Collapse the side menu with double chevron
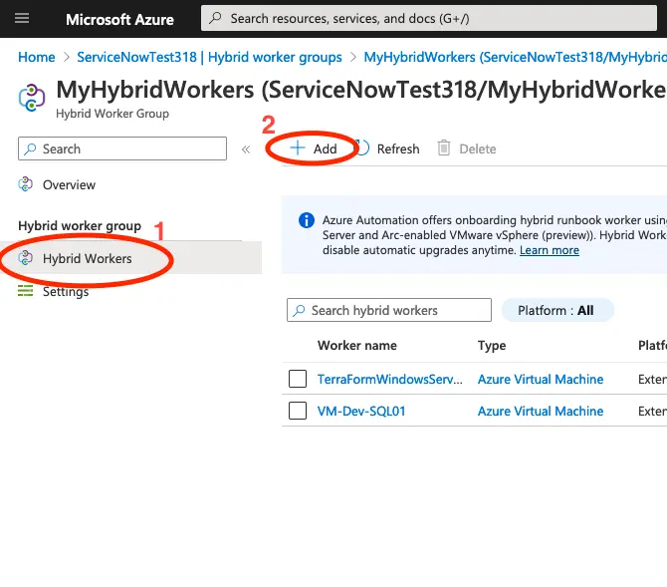This screenshot has height=587, width=667. pyautogui.click(x=246, y=149)
